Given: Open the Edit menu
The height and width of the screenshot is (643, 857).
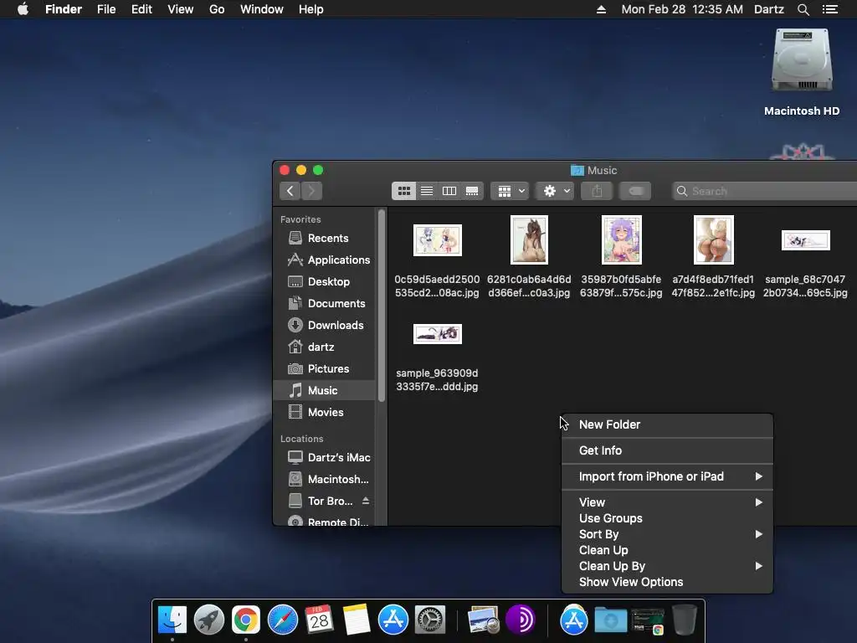Looking at the screenshot, I should pyautogui.click(x=141, y=9).
